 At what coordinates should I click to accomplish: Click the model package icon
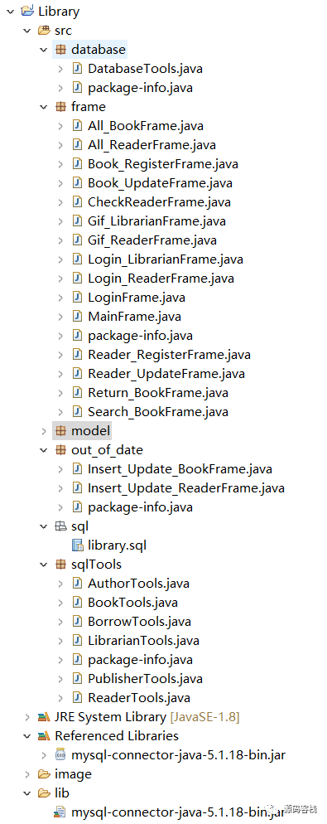[x=61, y=431]
